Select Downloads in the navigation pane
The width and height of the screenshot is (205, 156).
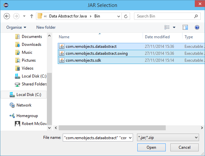coord(31,45)
